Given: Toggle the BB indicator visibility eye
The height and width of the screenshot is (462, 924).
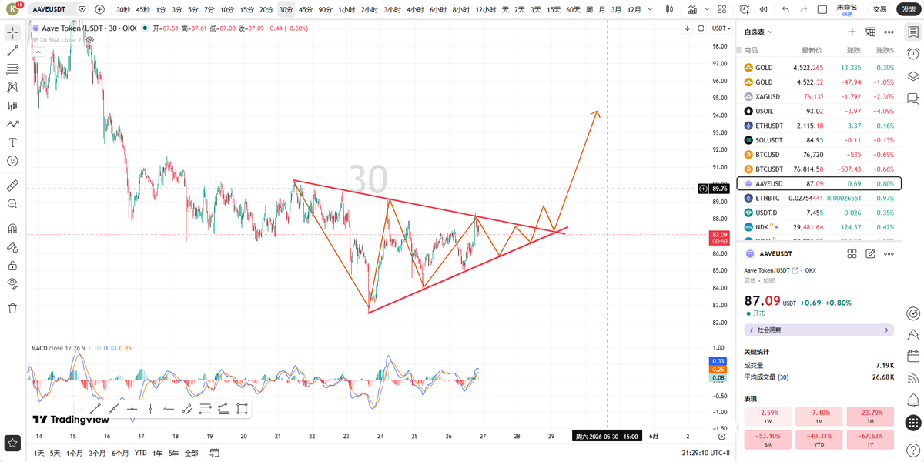Looking at the screenshot, I should coord(90,39).
